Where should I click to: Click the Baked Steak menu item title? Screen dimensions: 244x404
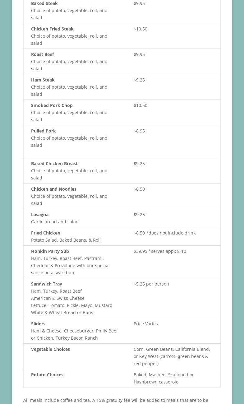point(44,3)
